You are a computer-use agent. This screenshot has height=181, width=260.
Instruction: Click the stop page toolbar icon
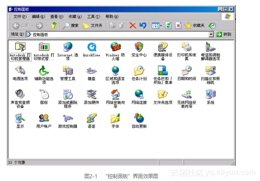pyautogui.click(x=178, y=26)
